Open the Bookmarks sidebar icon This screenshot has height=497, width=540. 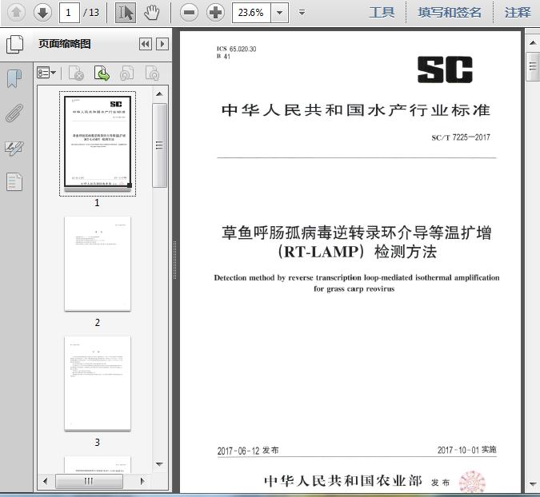tap(14, 78)
